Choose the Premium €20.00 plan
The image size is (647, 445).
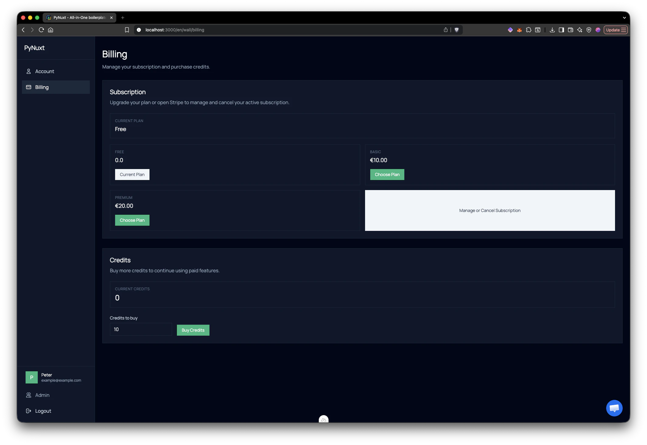point(132,220)
